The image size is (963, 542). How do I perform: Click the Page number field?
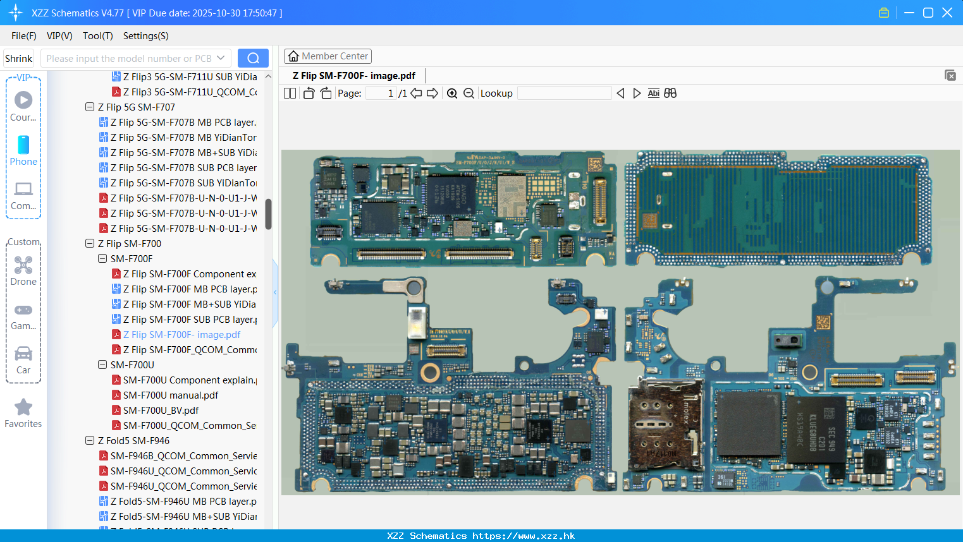pos(380,93)
